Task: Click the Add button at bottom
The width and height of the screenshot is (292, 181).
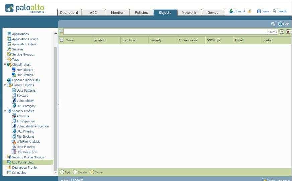Action: [x=65, y=172]
